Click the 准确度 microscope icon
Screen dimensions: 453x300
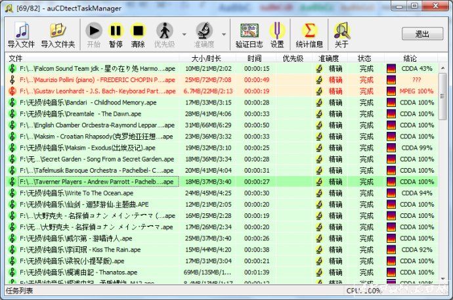coord(204,31)
